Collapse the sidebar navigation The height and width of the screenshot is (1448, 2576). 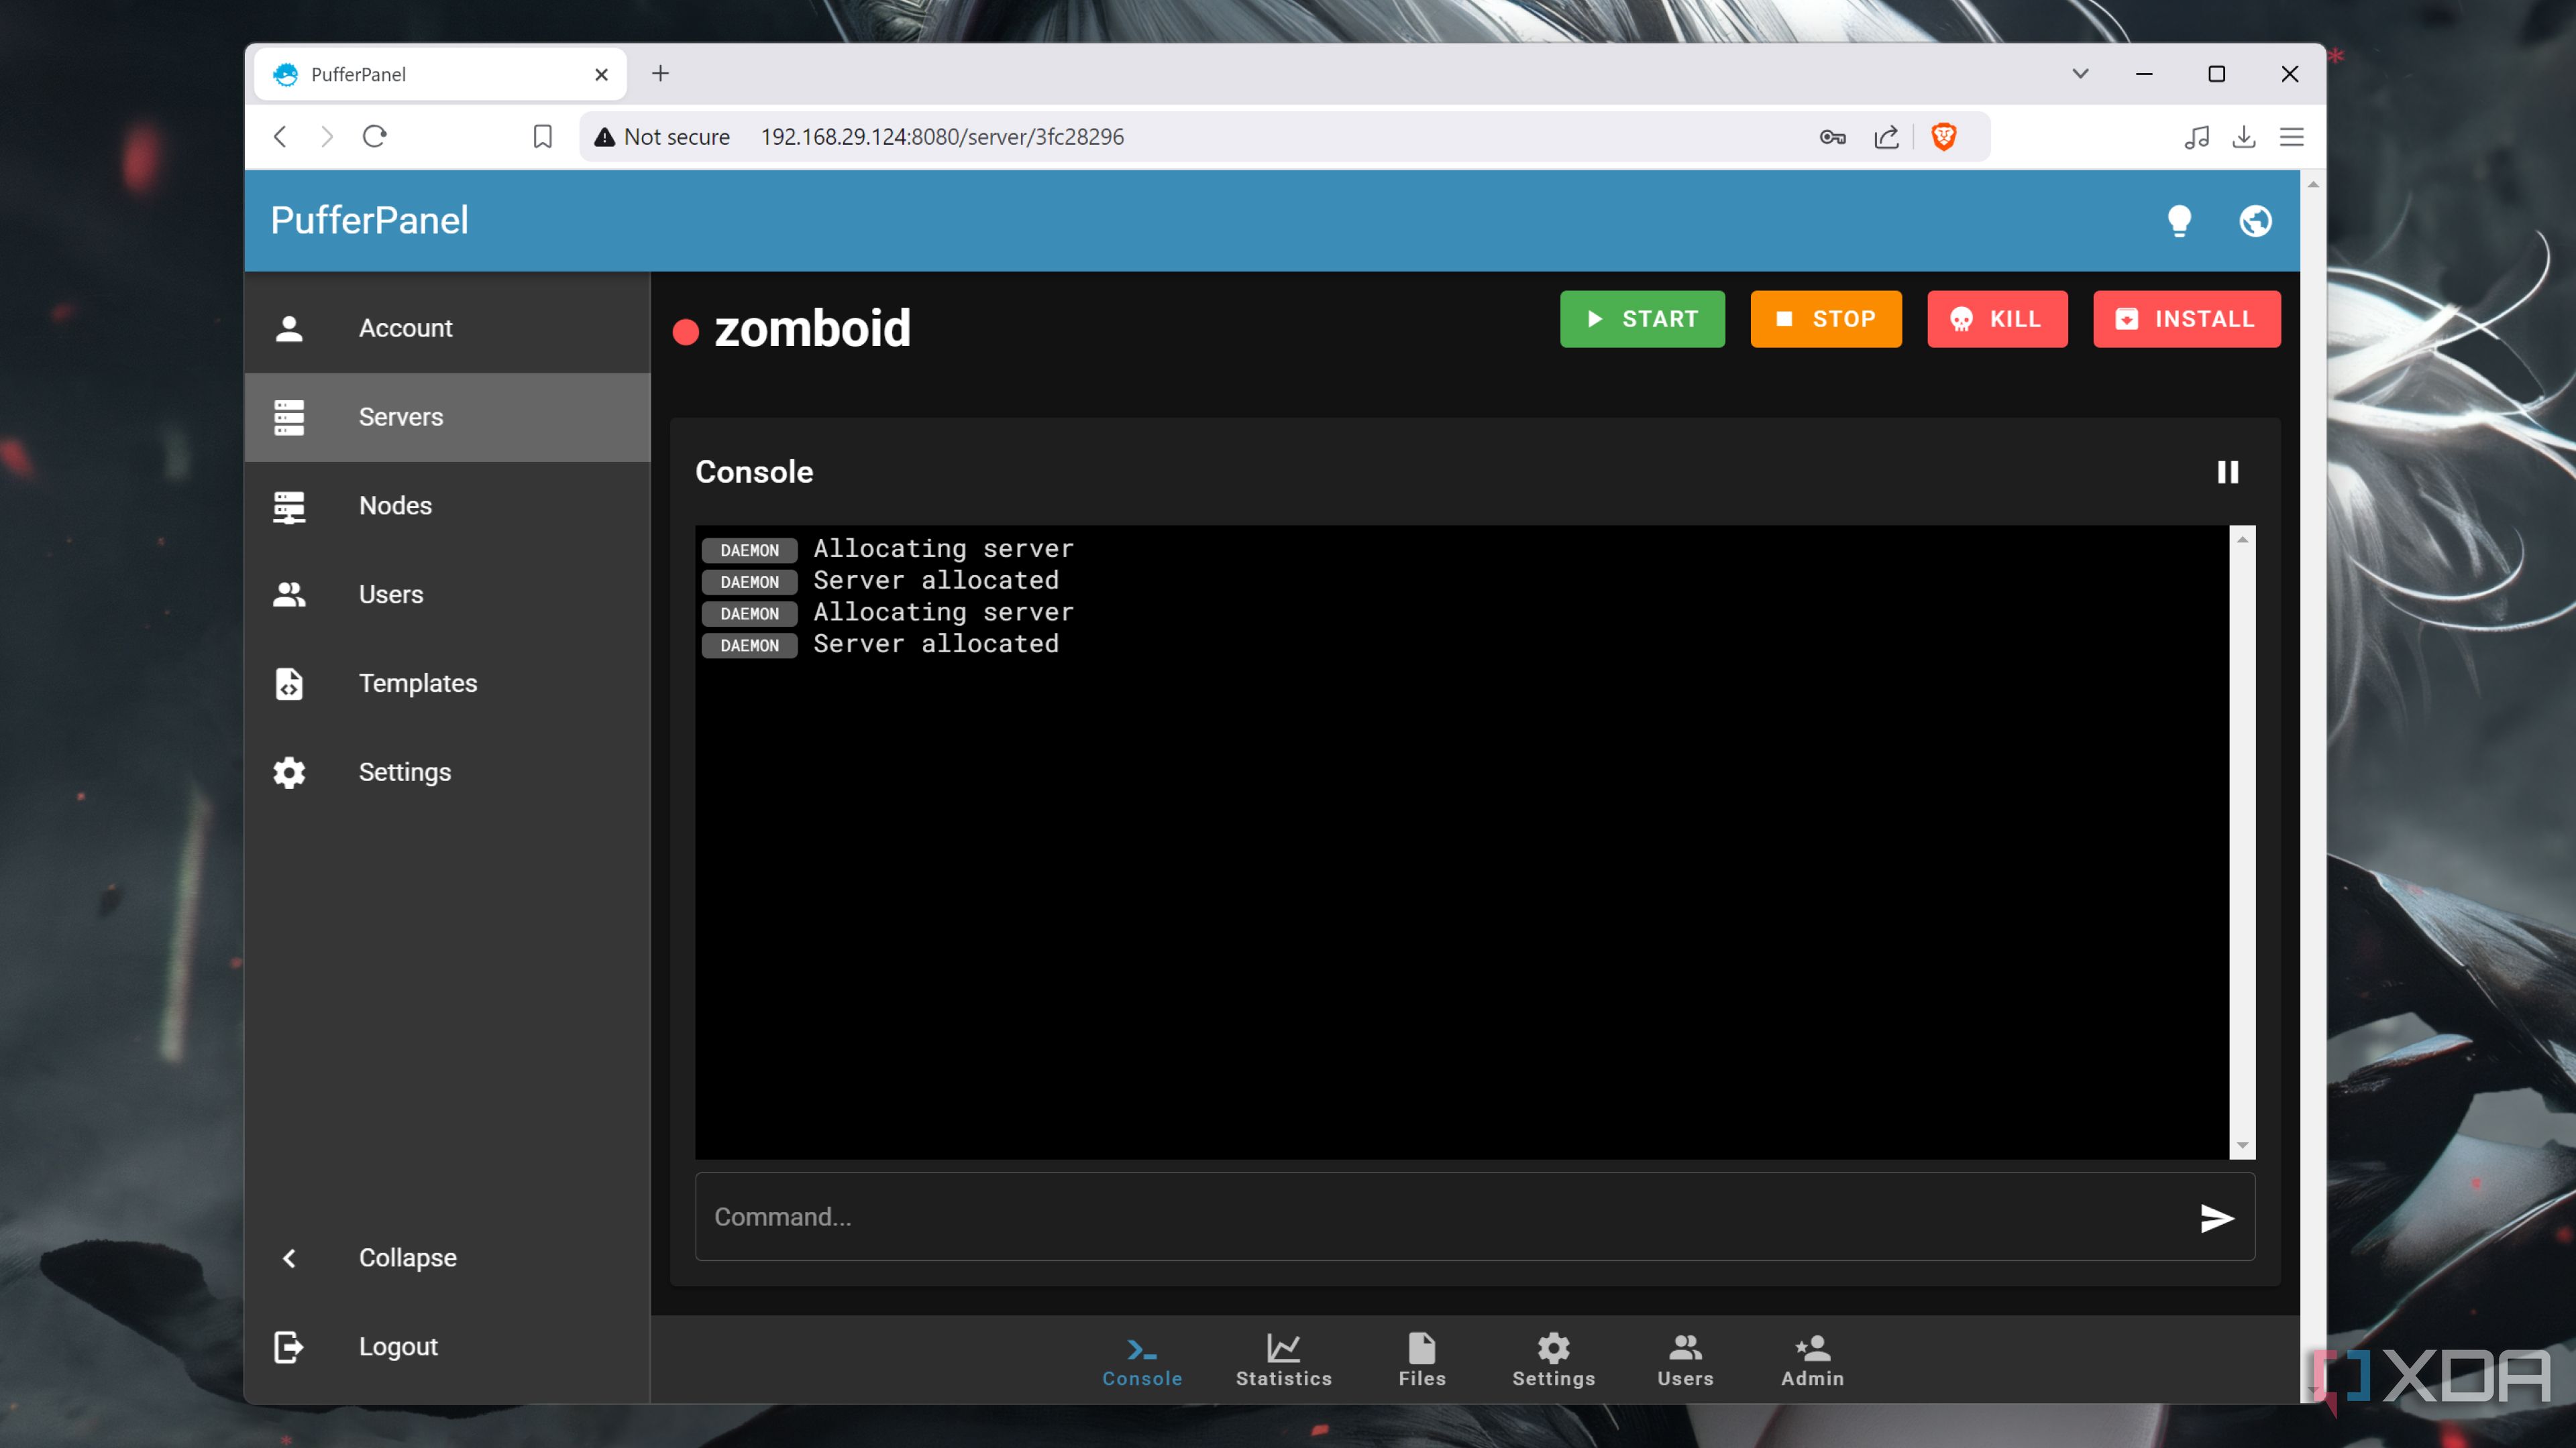tap(407, 1257)
